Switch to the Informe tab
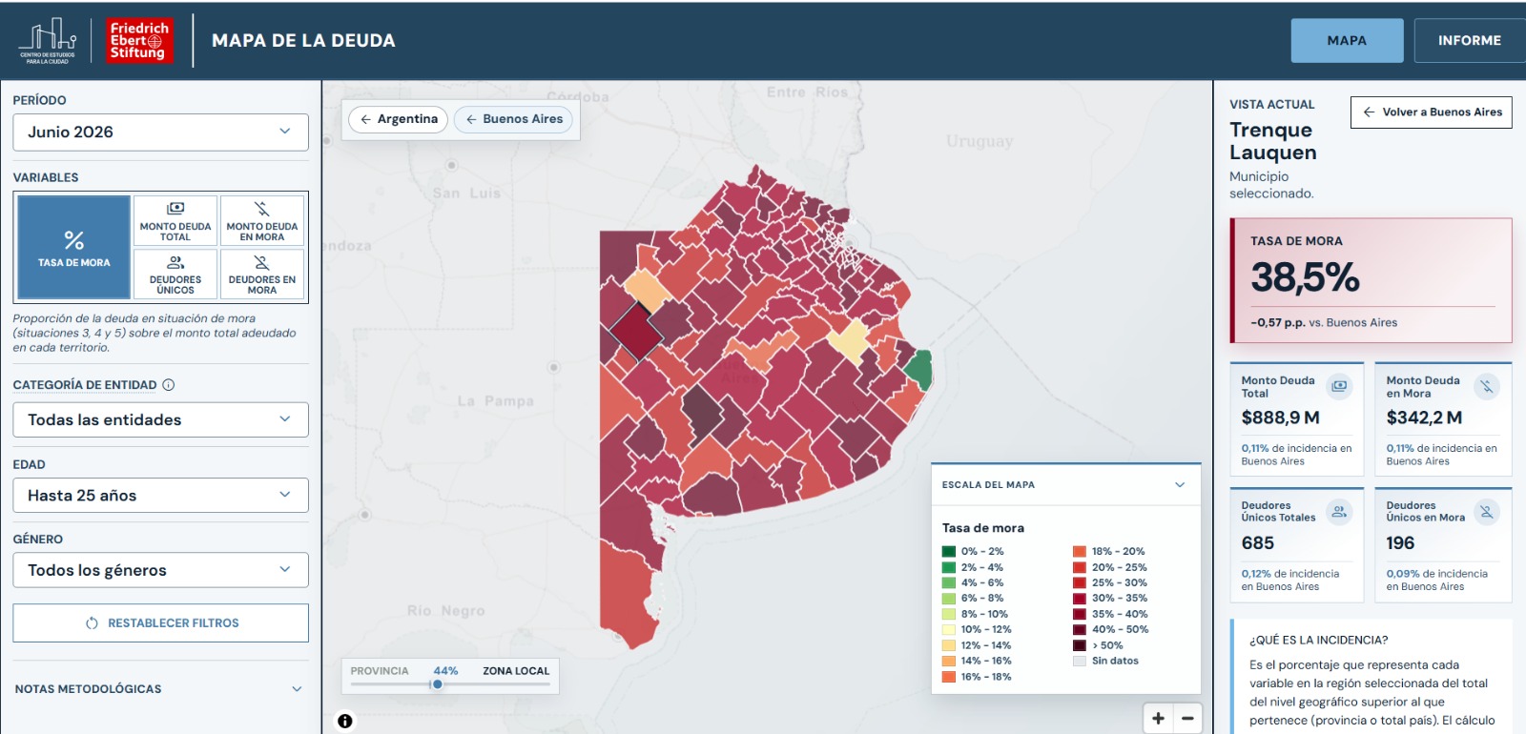1526x734 pixels. point(1469,41)
